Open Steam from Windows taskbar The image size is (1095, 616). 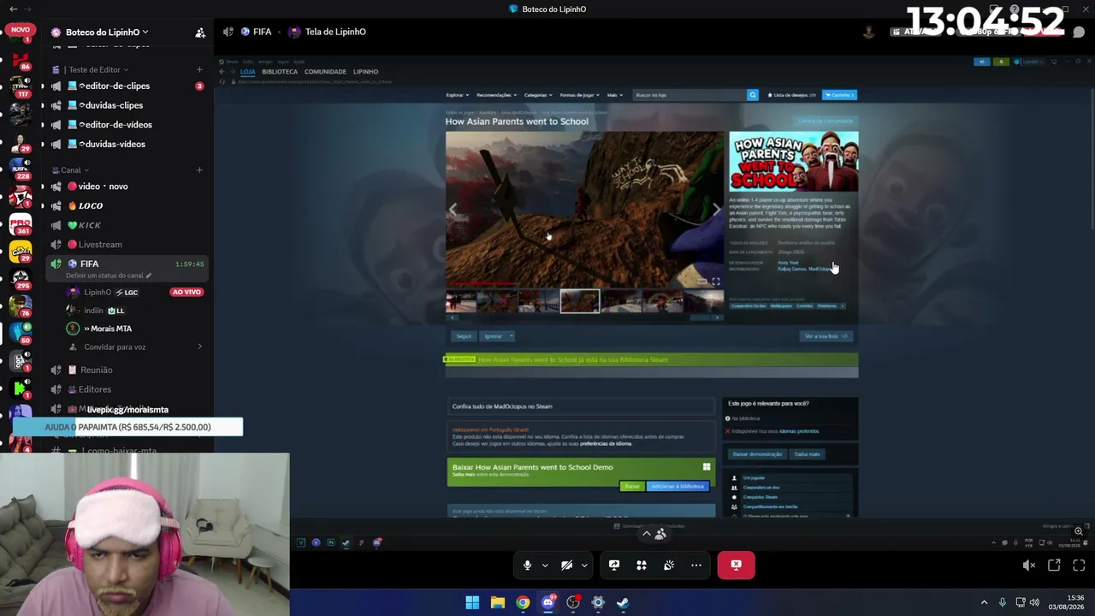pos(623,602)
